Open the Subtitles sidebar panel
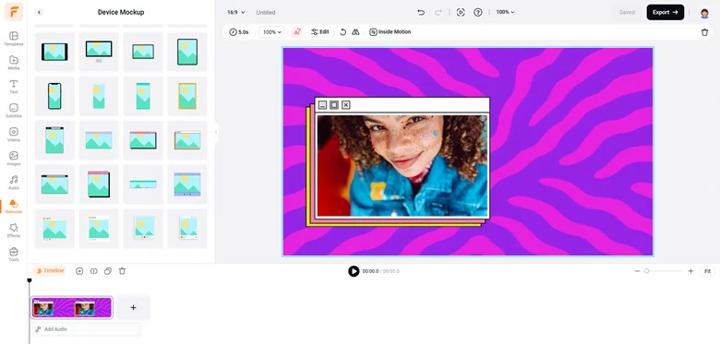This screenshot has height=344, width=720. point(13,110)
